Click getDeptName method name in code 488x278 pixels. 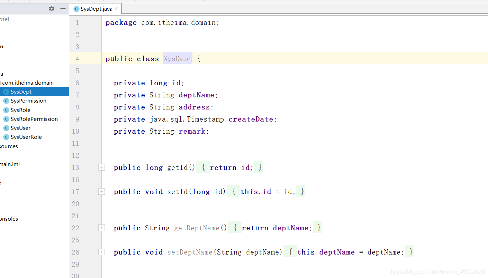[x=197, y=228]
